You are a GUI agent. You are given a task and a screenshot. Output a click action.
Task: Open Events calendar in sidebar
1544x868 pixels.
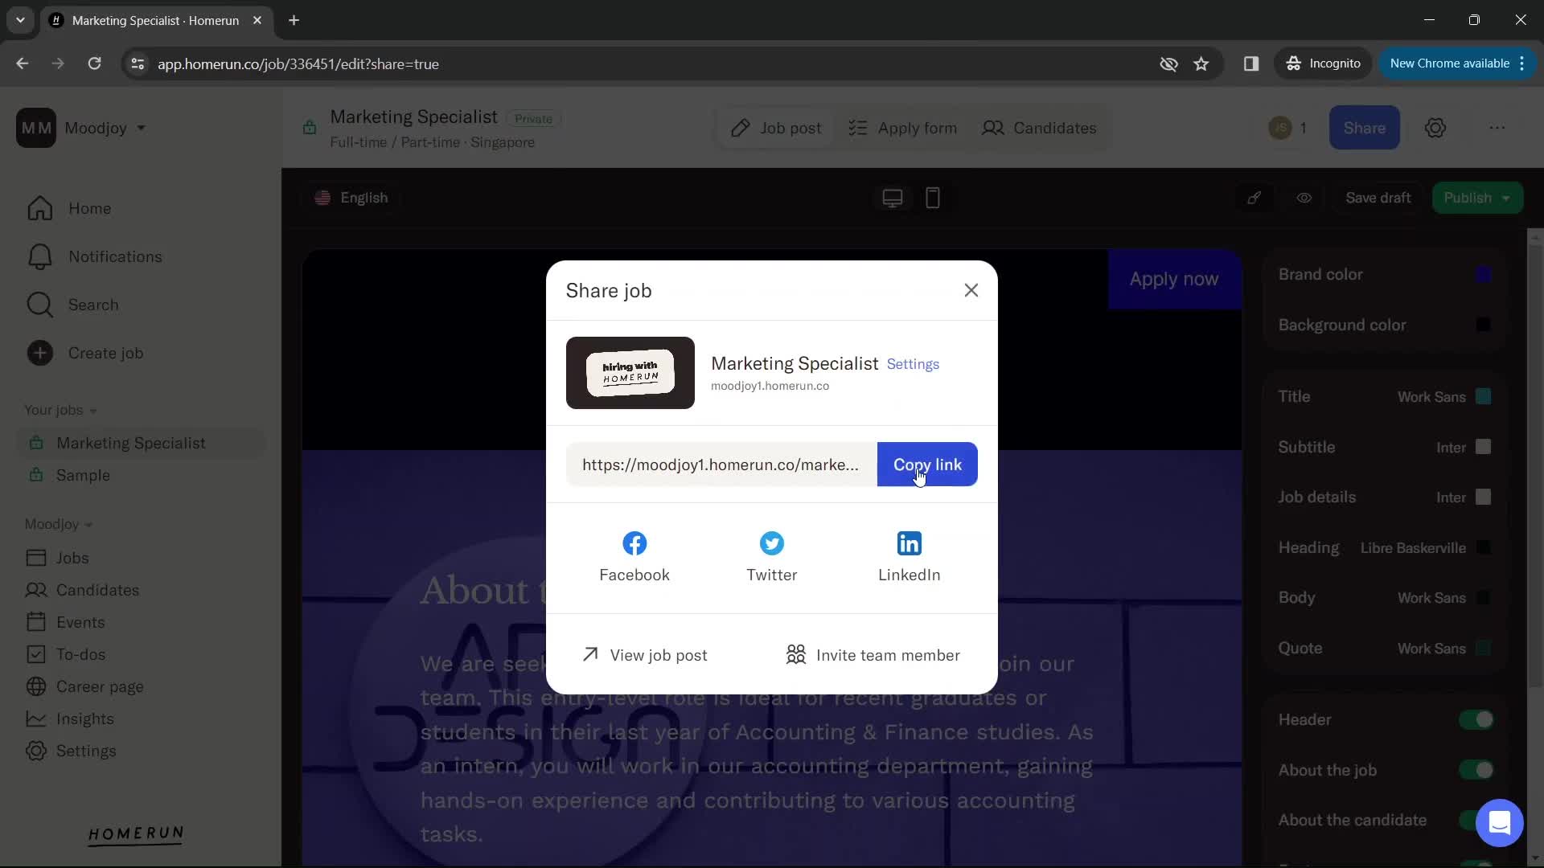tap(65, 622)
